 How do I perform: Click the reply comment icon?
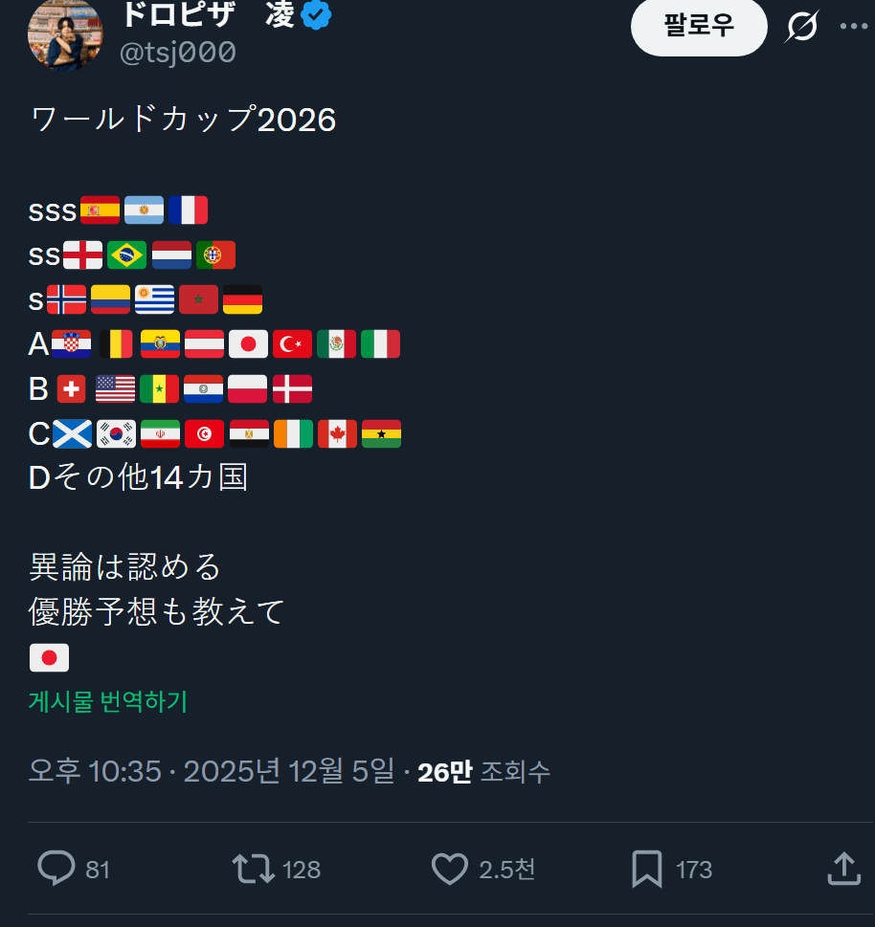[56, 869]
